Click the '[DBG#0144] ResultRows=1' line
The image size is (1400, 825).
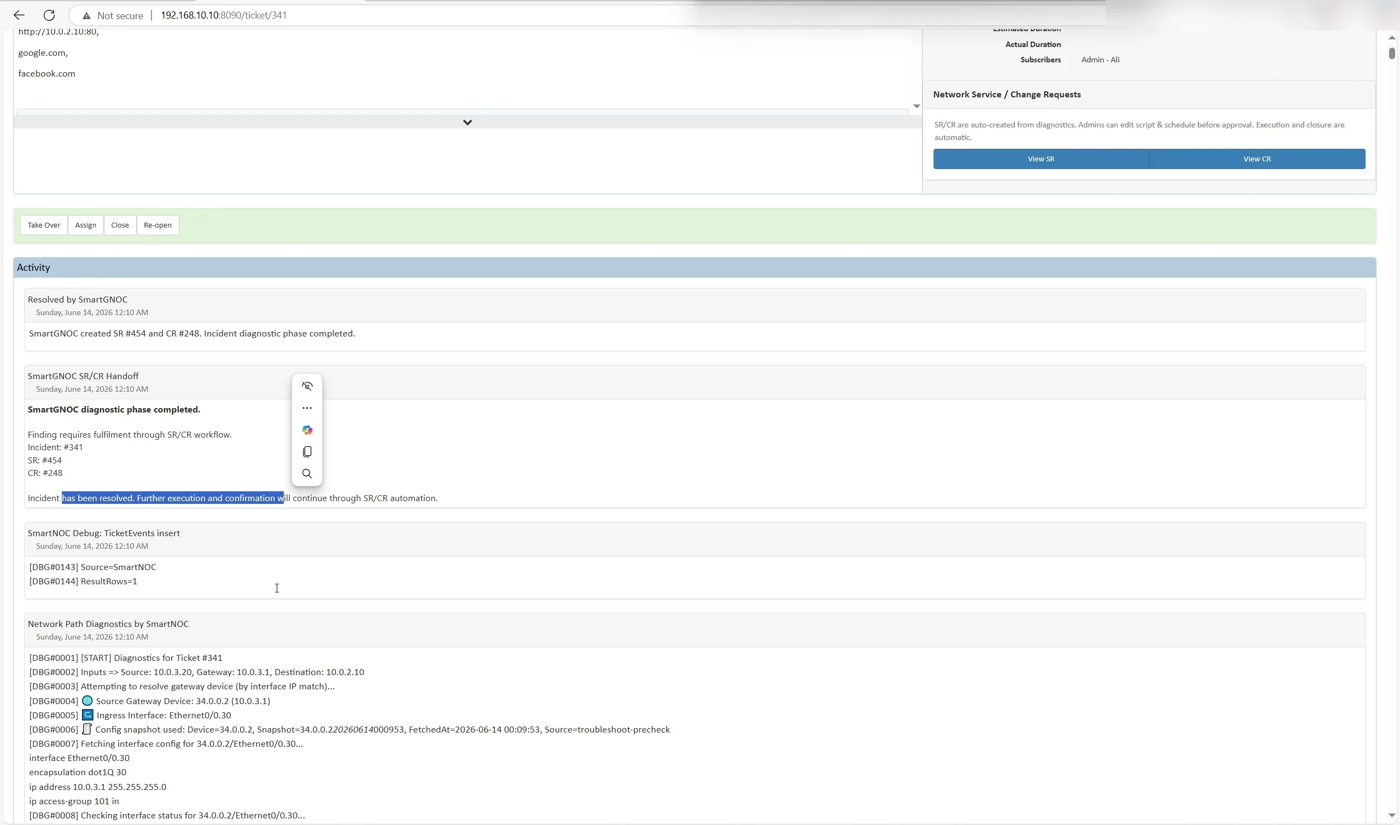pyautogui.click(x=83, y=582)
